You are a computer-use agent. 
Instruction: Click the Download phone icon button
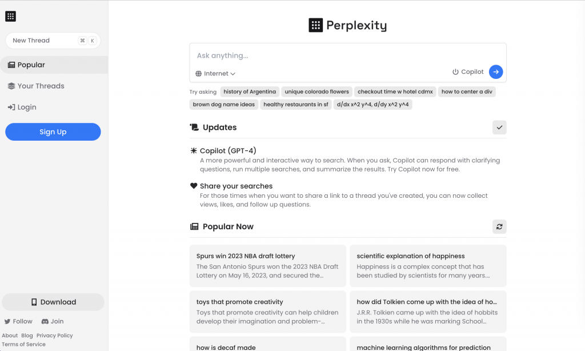(34, 302)
